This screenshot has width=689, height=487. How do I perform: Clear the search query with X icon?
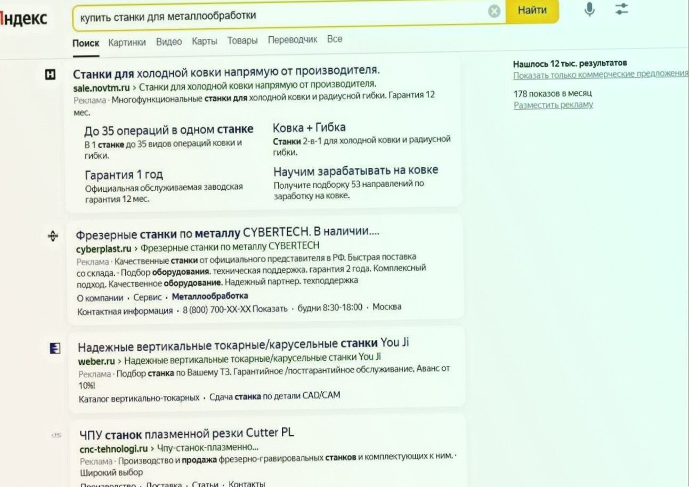tap(494, 11)
